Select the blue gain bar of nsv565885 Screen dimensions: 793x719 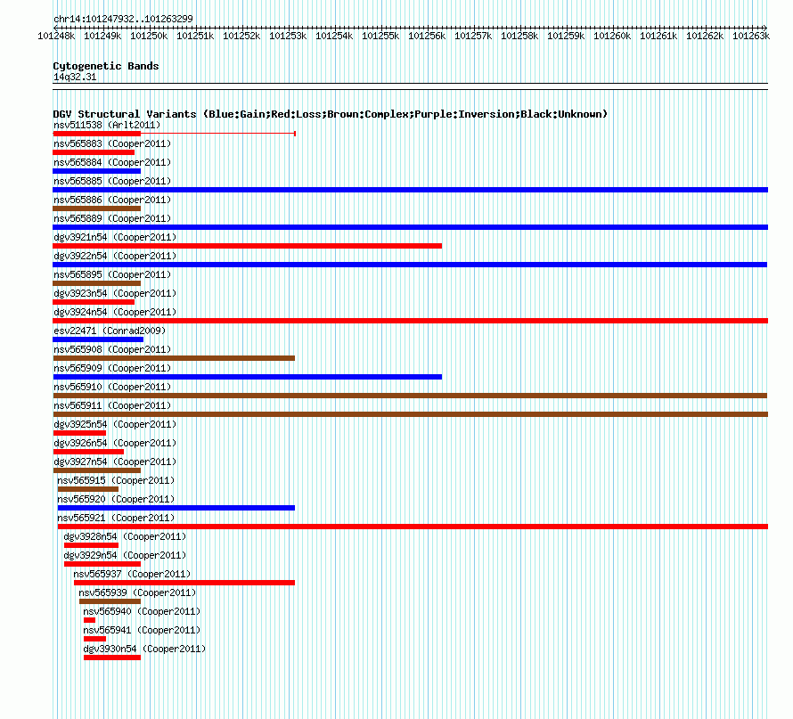410,190
